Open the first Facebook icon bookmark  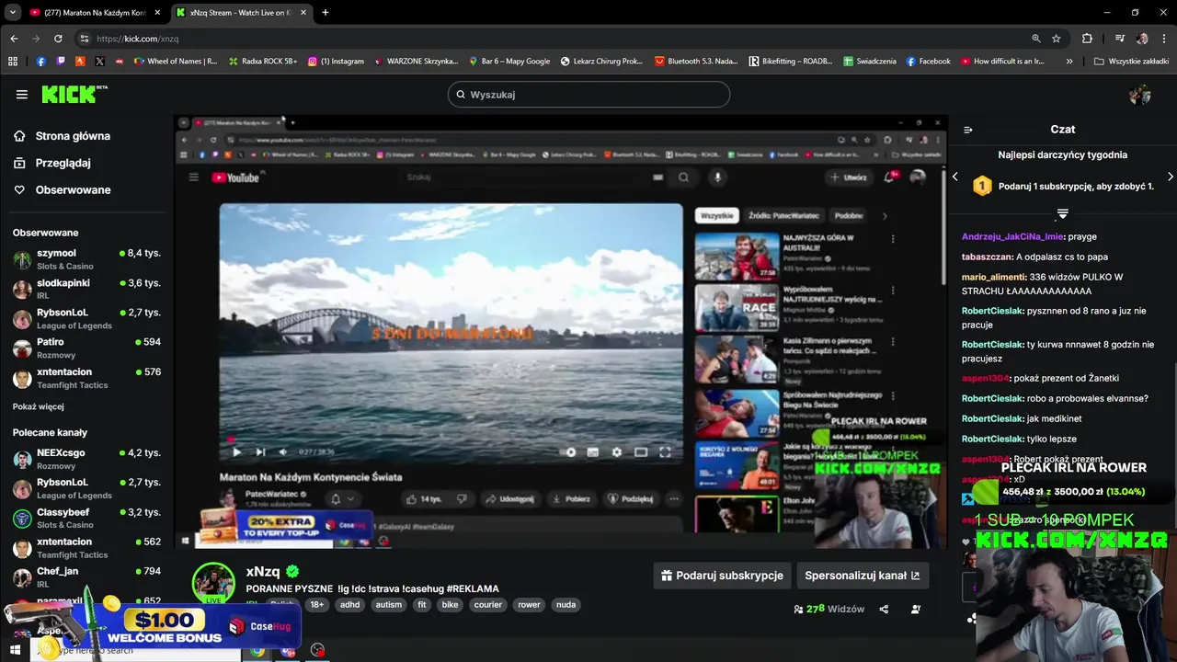tap(40, 62)
